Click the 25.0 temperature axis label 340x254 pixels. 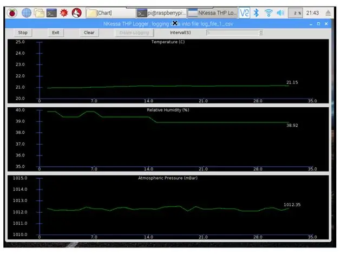[20, 42]
